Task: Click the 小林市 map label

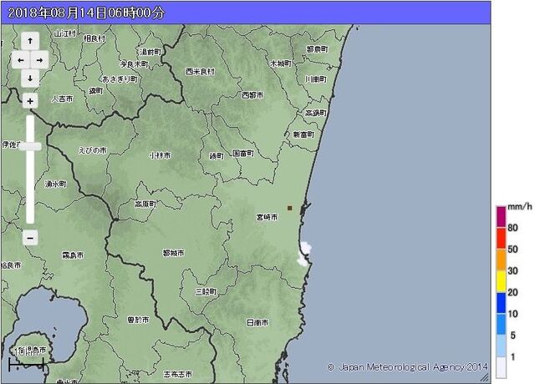Action: [x=160, y=155]
